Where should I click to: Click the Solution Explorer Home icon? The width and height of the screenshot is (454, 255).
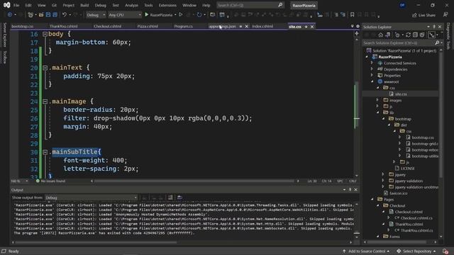381,35
